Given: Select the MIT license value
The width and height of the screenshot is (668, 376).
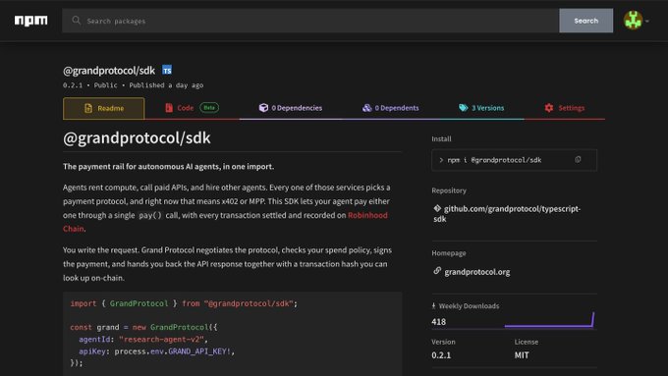Looking at the screenshot, I should tap(522, 355).
